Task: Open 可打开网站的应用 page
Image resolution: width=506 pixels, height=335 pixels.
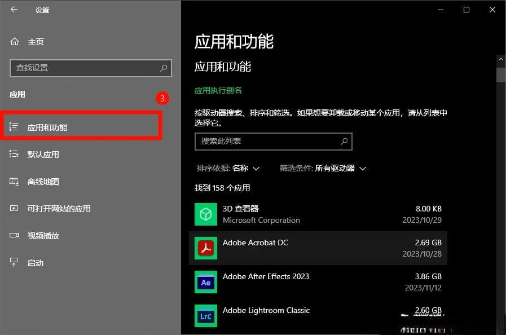Action: pos(59,209)
